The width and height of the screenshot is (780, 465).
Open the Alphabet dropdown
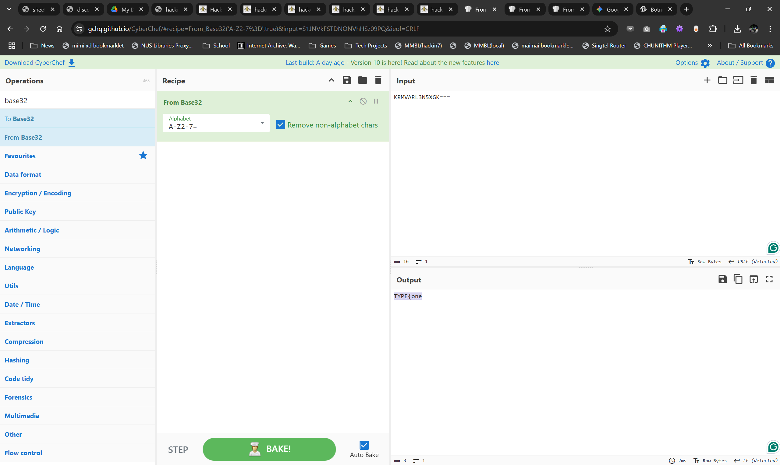click(x=262, y=123)
